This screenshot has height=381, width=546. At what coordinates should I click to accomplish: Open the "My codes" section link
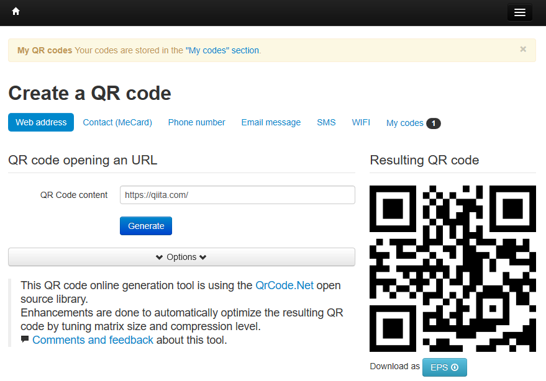[222, 50]
